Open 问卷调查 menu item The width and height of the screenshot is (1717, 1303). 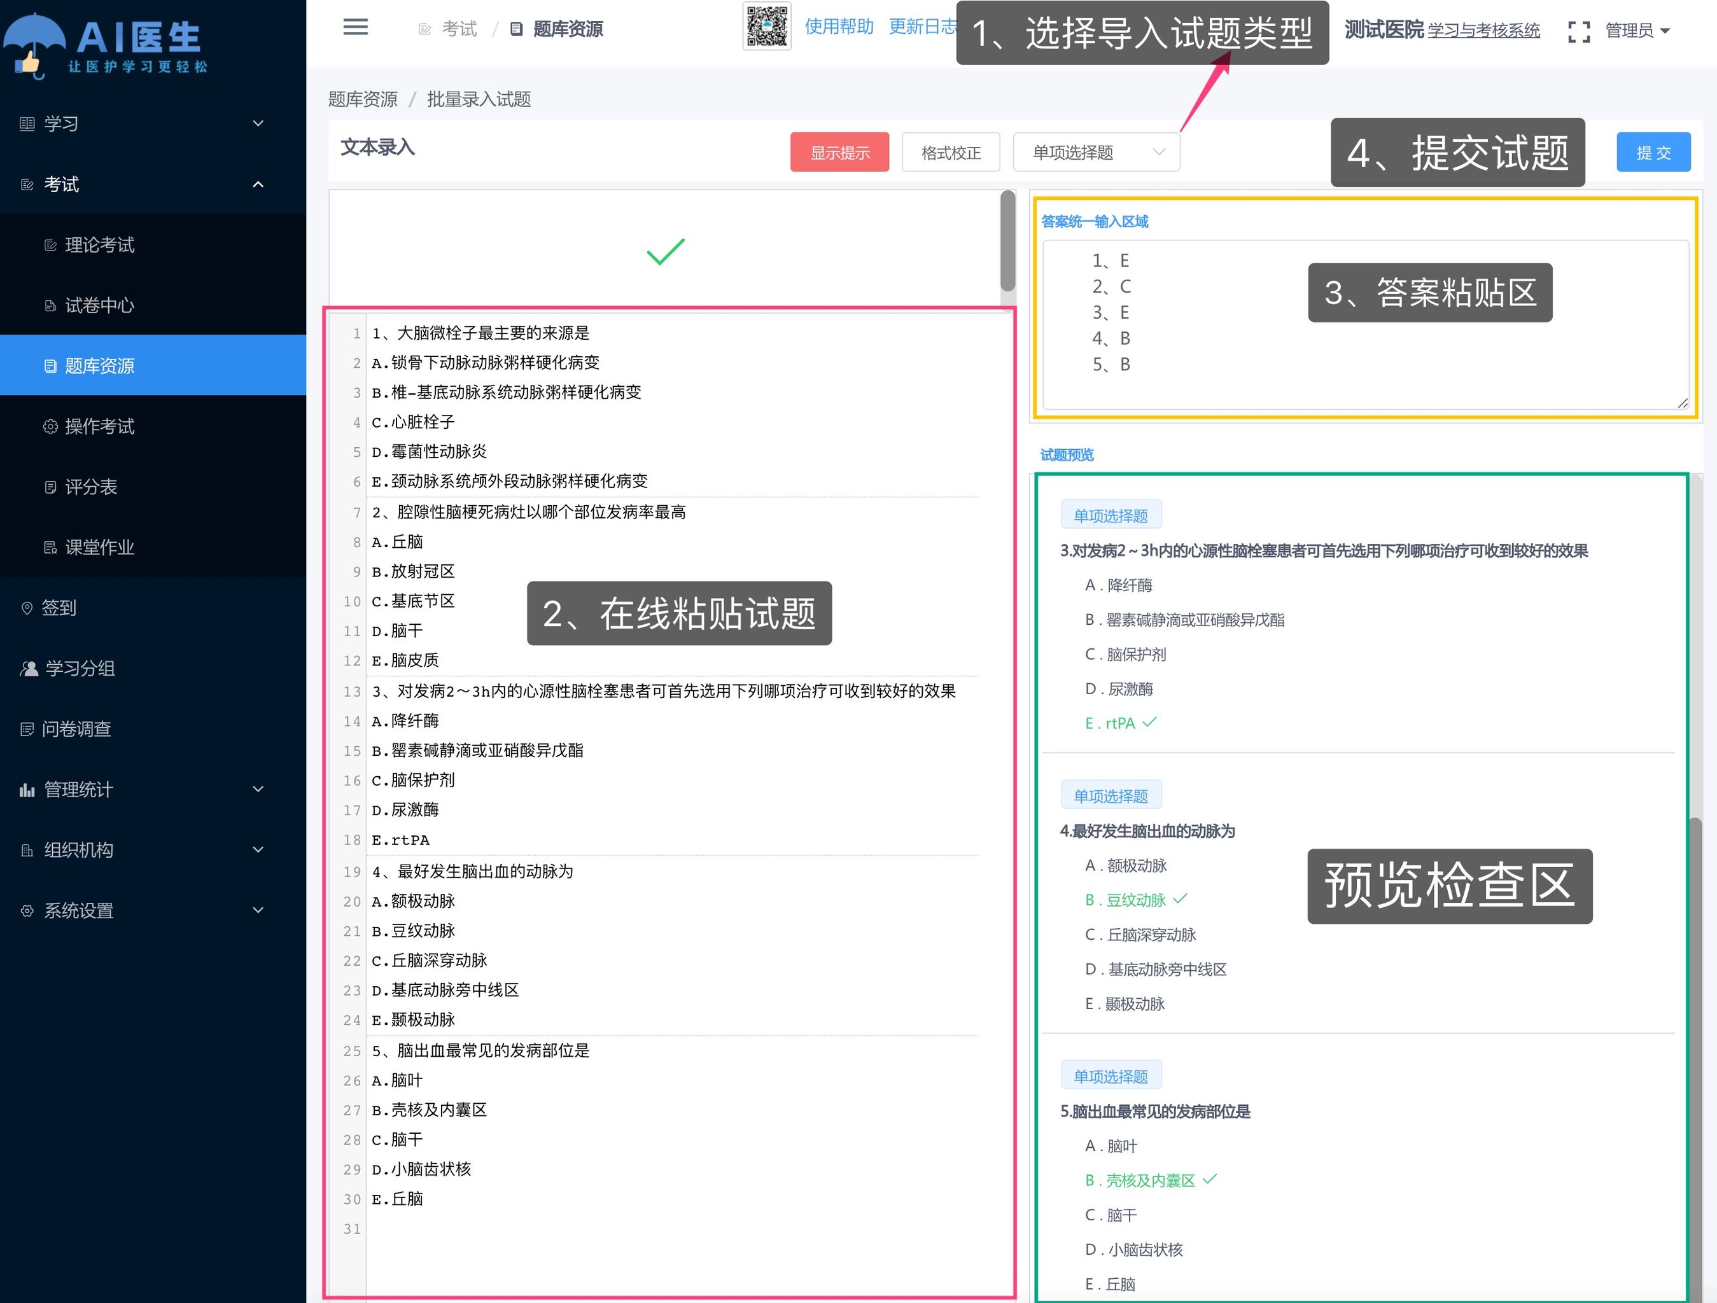(x=153, y=728)
